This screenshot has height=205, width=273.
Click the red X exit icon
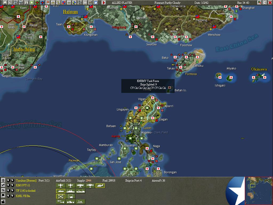270,2
